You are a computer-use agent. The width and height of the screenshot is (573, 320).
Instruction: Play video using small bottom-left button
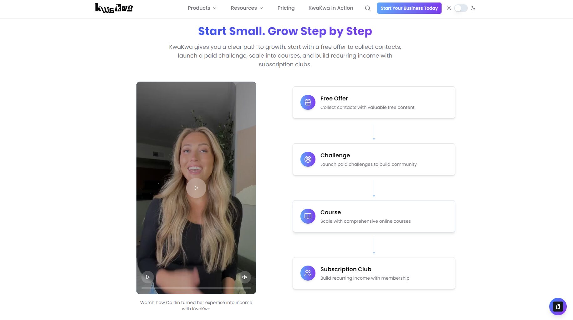pos(148,277)
